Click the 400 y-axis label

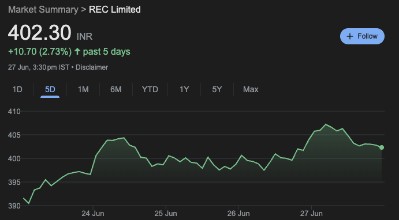click(14, 158)
